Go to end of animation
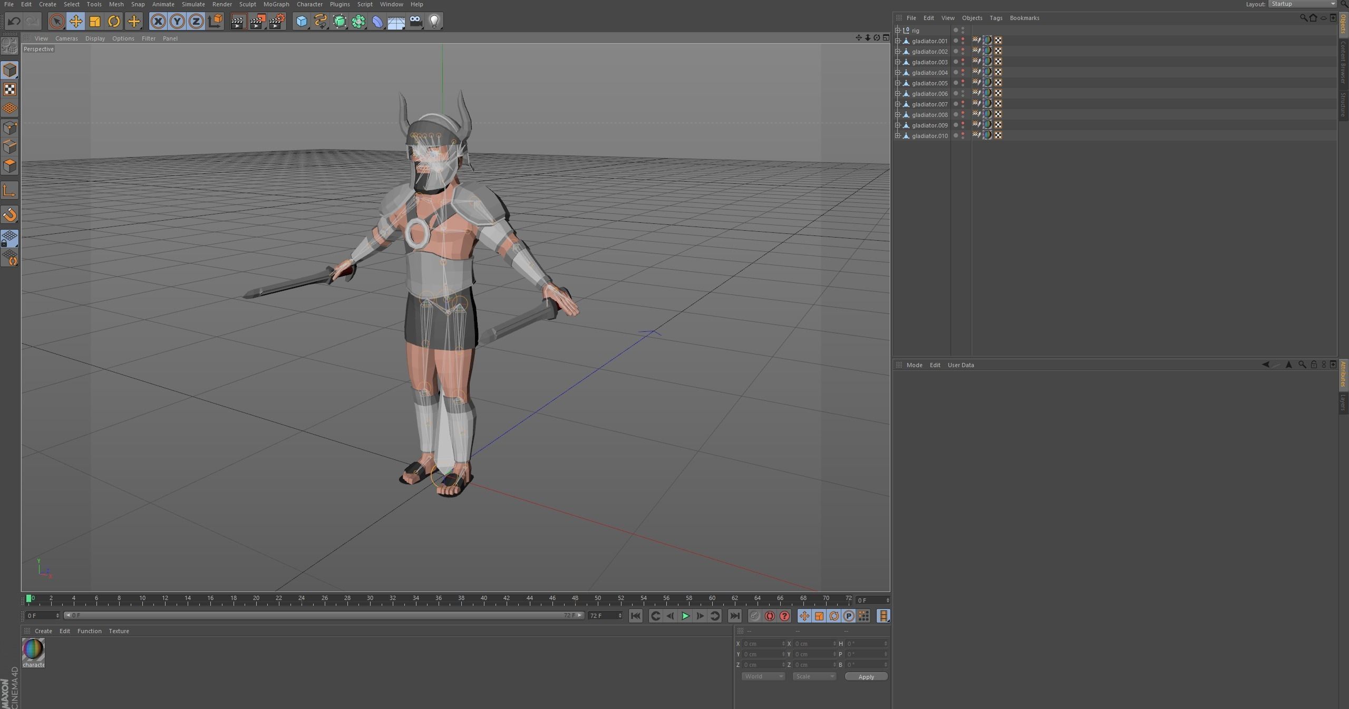 734,616
